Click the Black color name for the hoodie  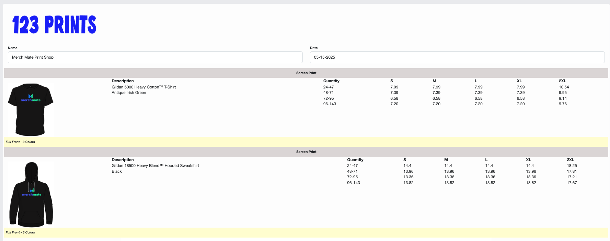[117, 171]
